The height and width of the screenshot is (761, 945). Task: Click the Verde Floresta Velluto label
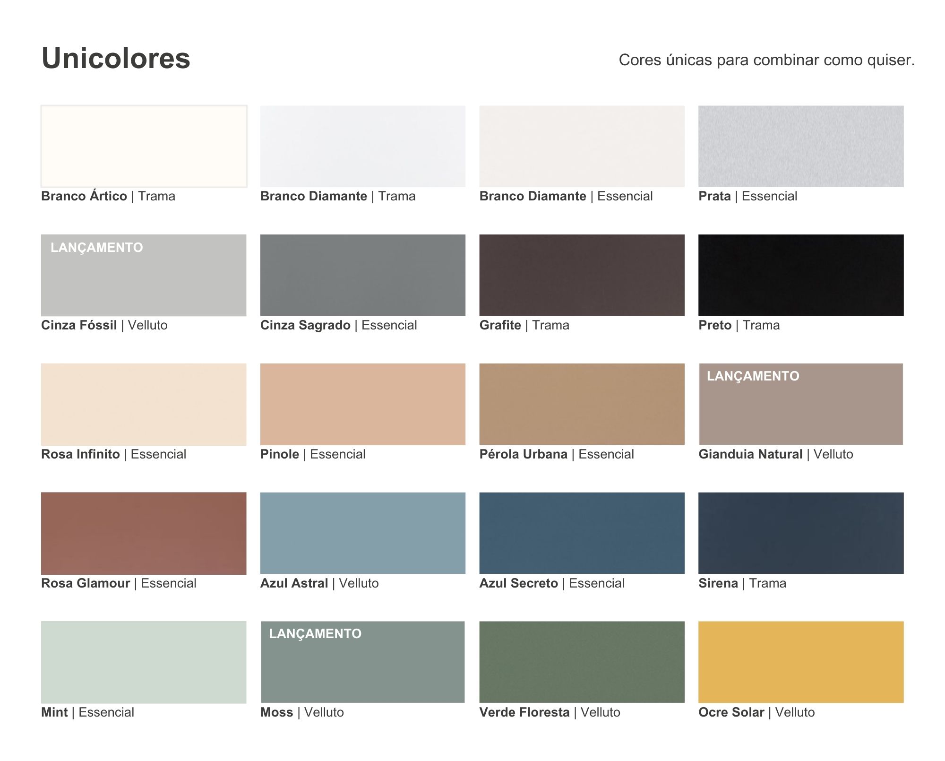(x=550, y=712)
